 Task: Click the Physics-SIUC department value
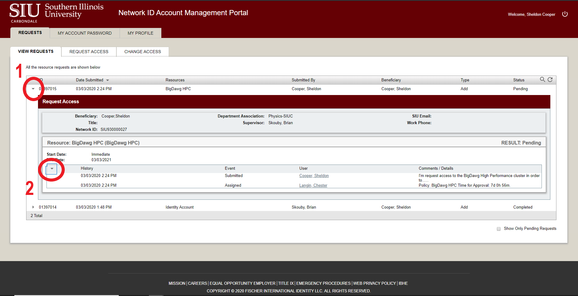pos(280,116)
